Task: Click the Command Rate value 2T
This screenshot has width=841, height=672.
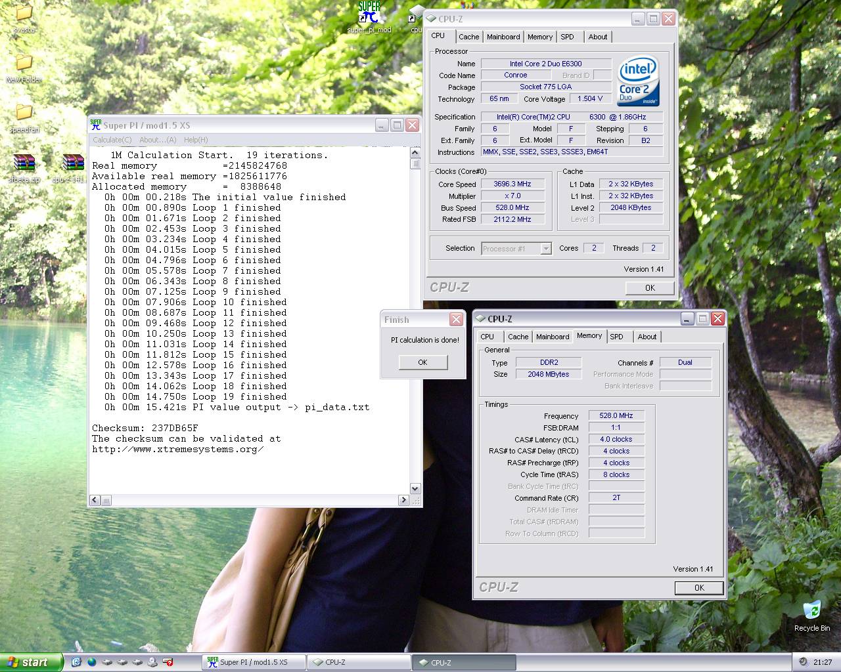Action: point(616,497)
